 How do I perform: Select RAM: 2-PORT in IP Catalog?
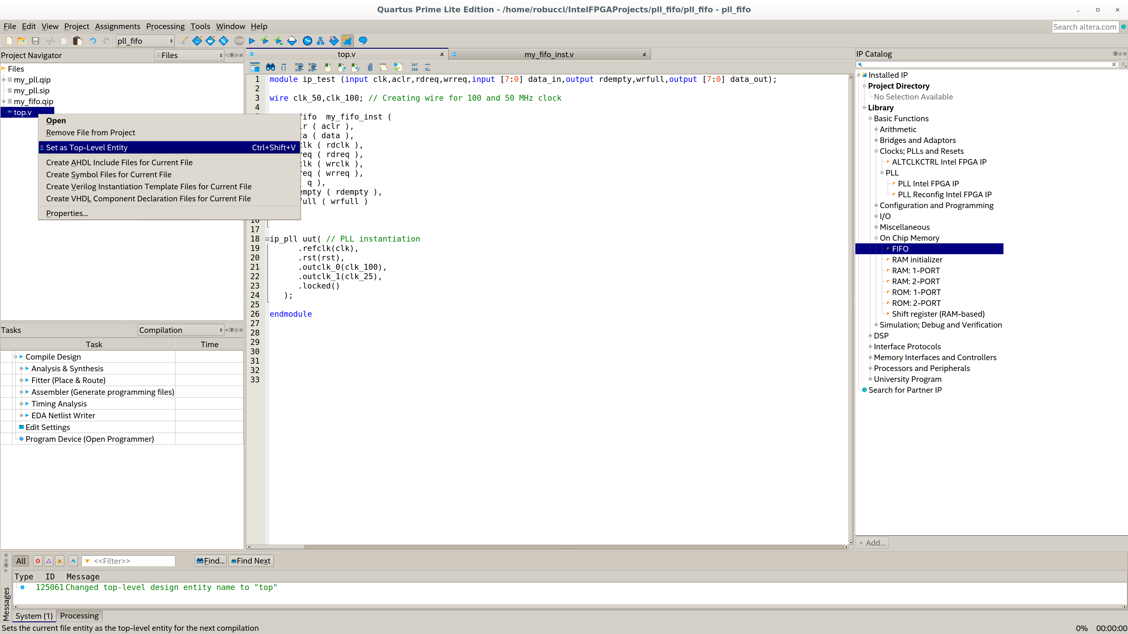tap(916, 281)
